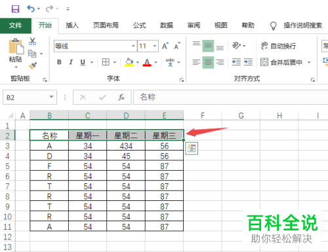Open the font size dropdown 11
Viewport: 328px width, 252px height.
click(x=155, y=46)
